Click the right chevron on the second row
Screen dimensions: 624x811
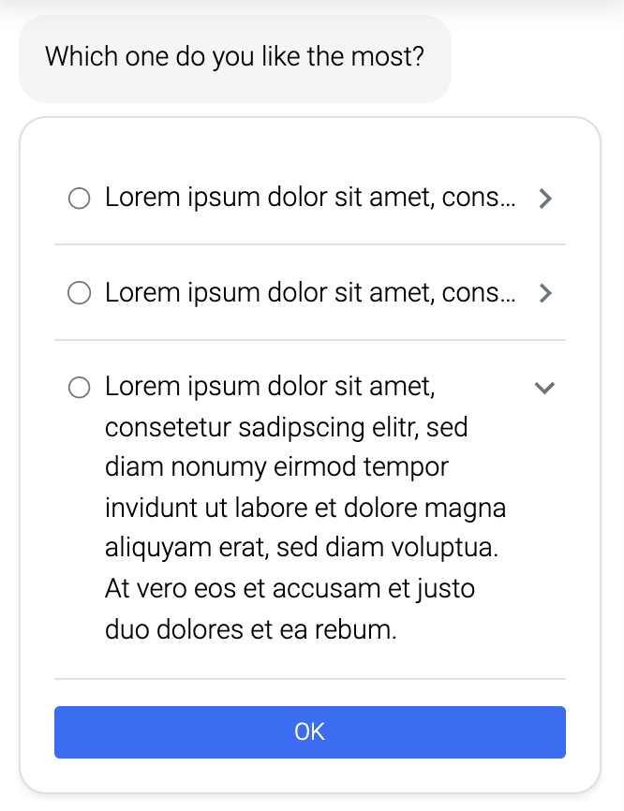pos(546,293)
